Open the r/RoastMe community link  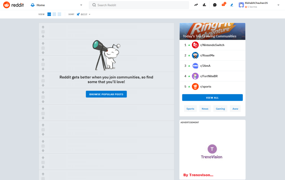coord(207,55)
